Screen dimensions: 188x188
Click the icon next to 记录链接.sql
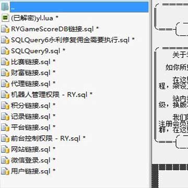[x=5, y=116]
